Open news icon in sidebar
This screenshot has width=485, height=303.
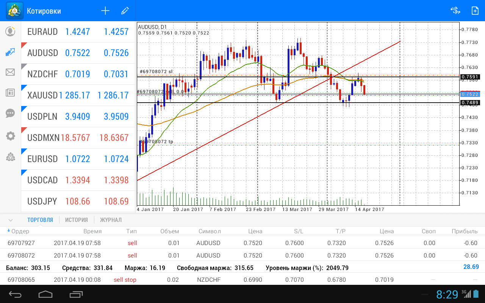coord(10,92)
